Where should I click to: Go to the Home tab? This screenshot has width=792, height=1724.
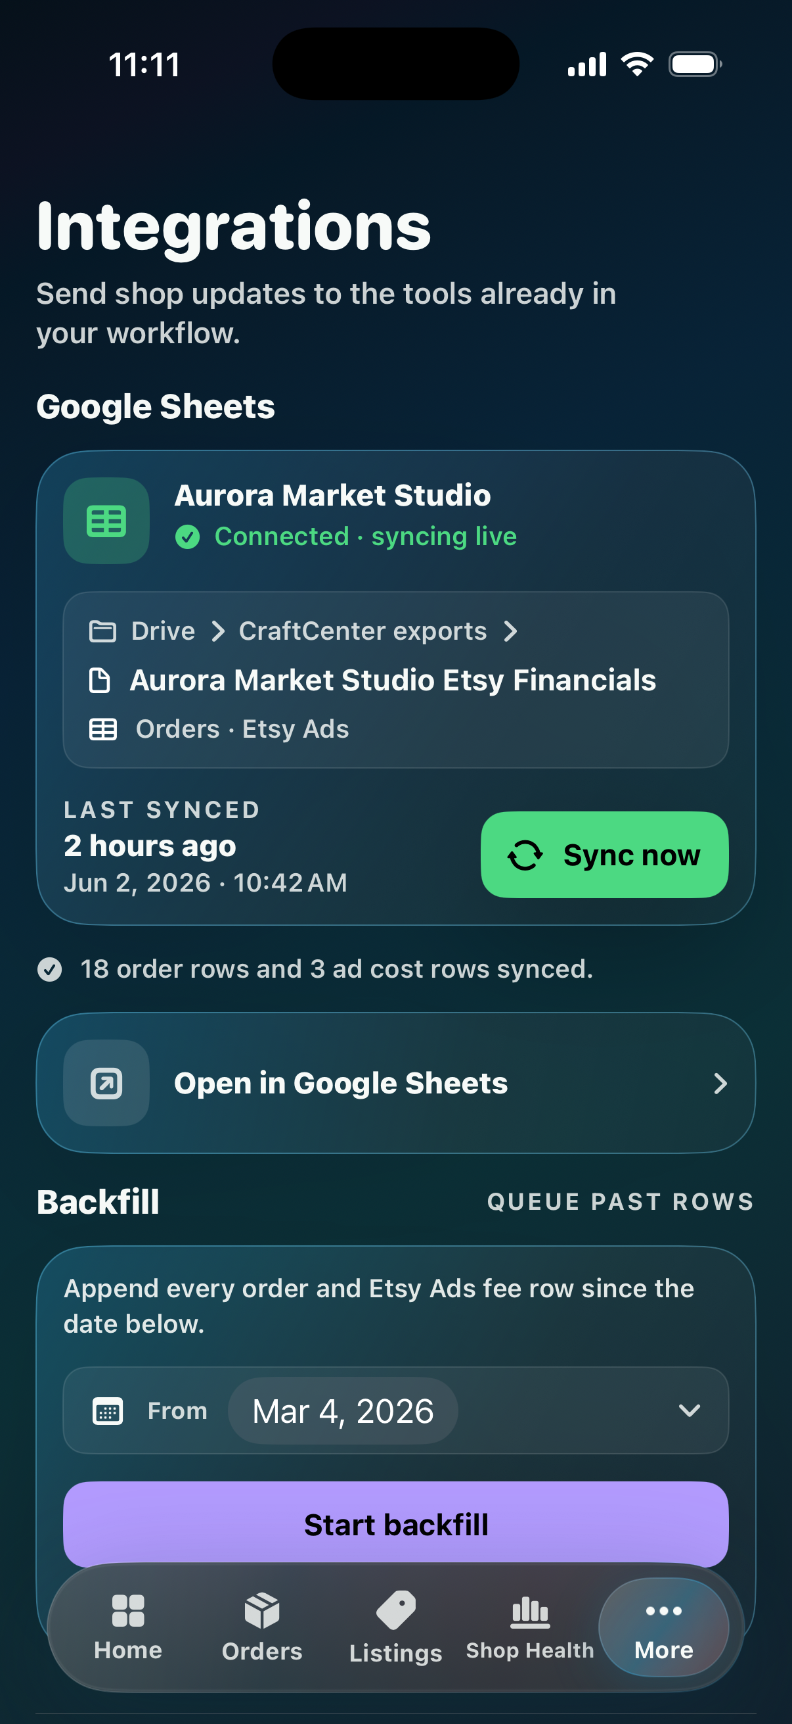pyautogui.click(x=128, y=1627)
